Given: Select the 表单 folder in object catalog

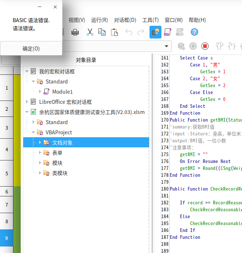Looking at the screenshot, I should point(57,153).
